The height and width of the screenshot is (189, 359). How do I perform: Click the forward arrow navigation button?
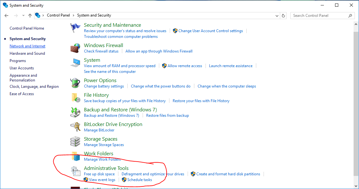(x=16, y=16)
